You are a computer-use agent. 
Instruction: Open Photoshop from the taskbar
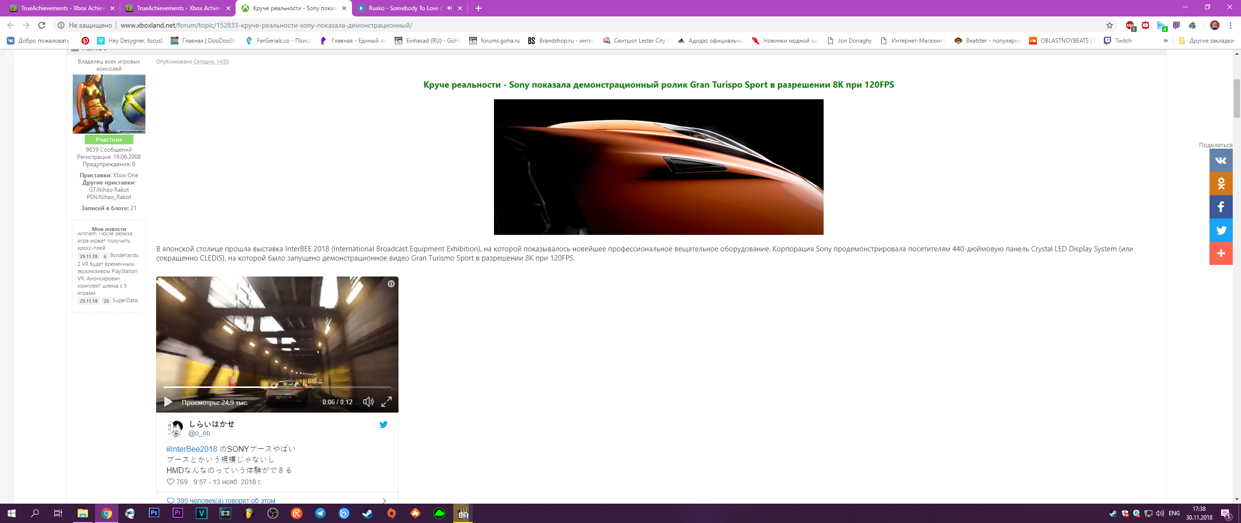click(x=154, y=513)
